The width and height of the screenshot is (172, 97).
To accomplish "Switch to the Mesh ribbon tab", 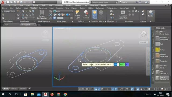I will 26,8.
